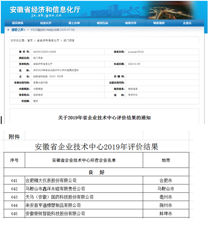This screenshot has width=208, height=227.
Task: Click the cell 合肥精大仪表股份有限公司
Action: pos(84,181)
